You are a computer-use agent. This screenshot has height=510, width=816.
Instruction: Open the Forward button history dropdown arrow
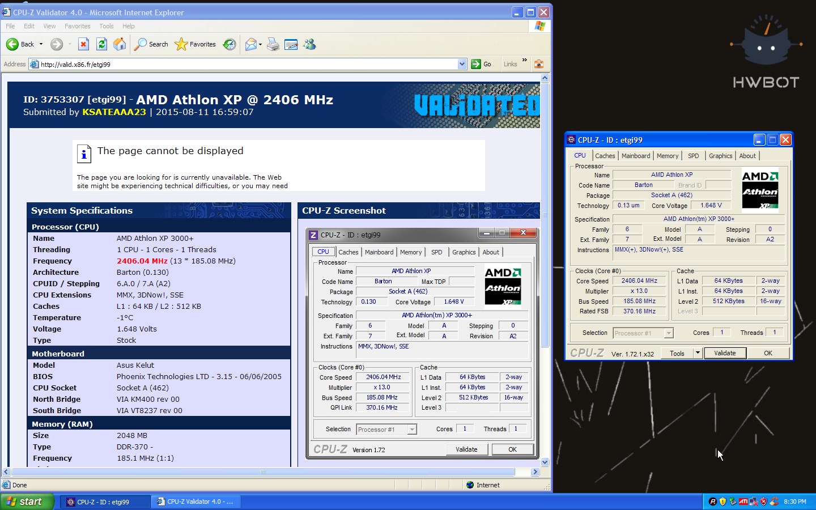[x=70, y=44]
